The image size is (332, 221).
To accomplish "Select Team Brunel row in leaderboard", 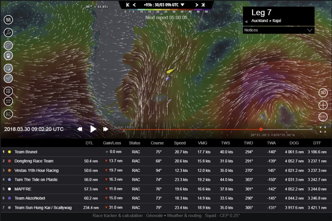I will point(166,152).
